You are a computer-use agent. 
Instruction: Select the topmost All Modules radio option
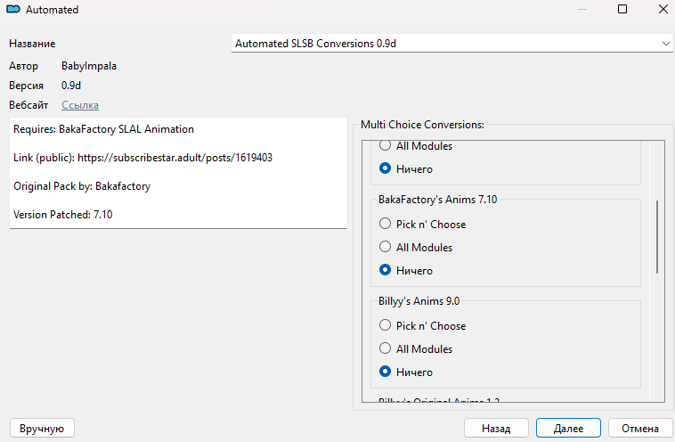(386, 146)
